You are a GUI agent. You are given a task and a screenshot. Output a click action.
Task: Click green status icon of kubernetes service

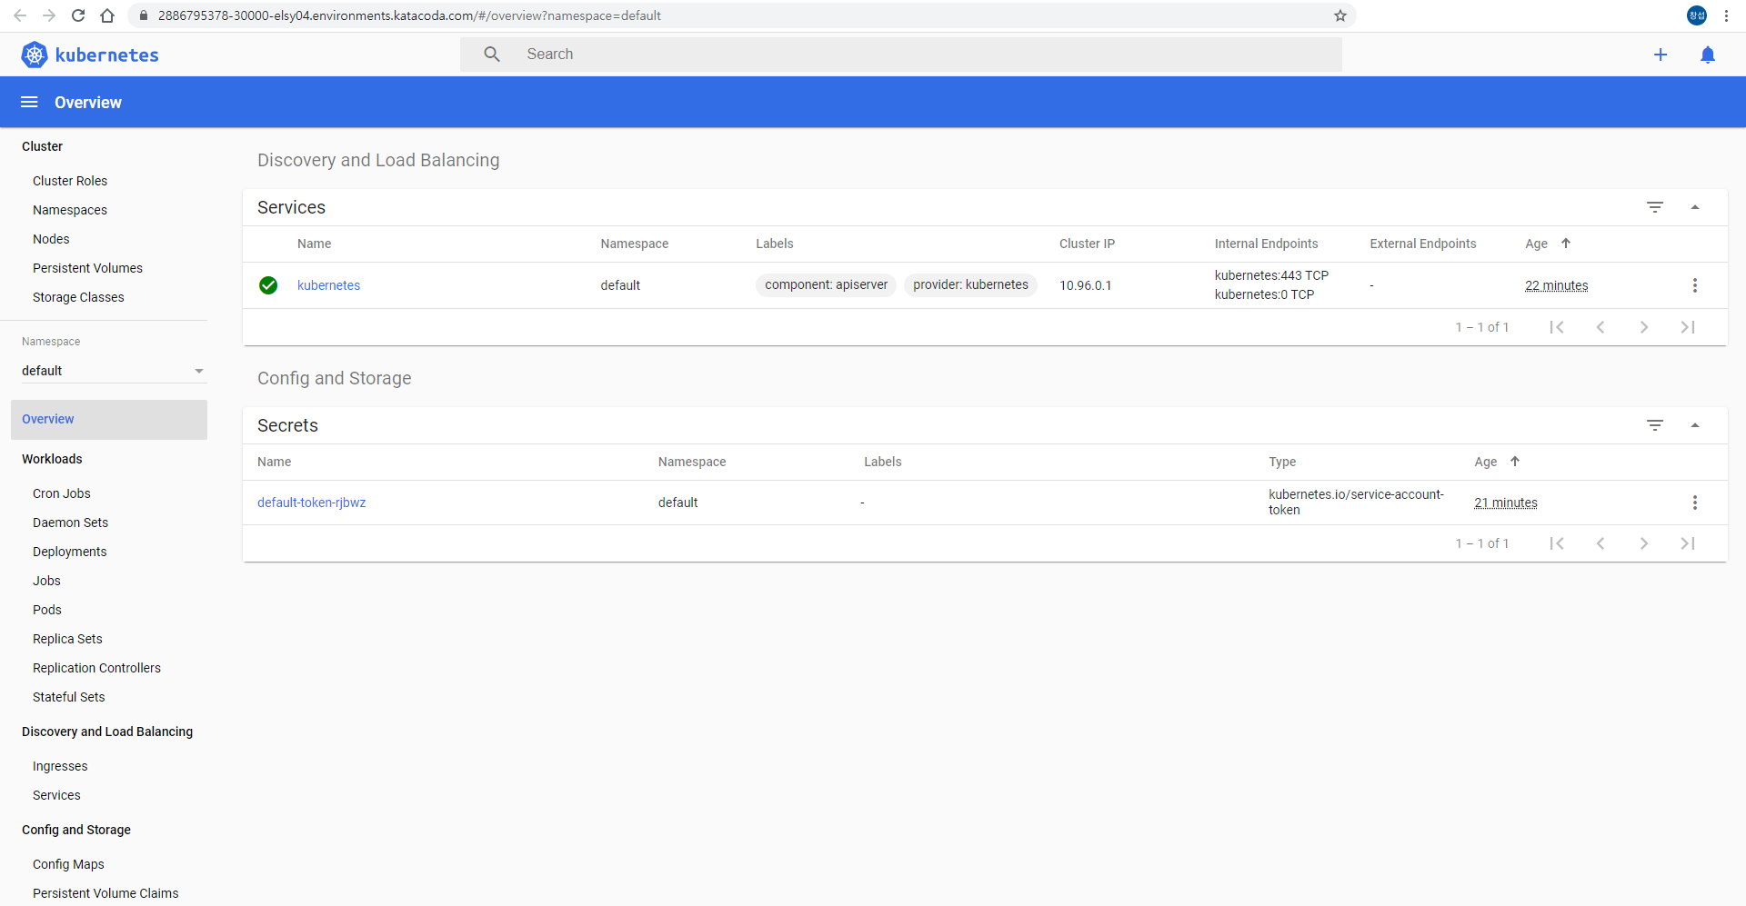tap(268, 285)
